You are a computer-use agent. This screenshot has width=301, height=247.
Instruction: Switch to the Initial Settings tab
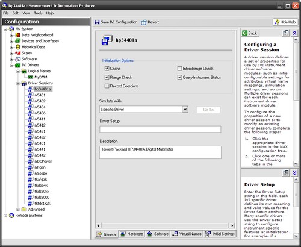[x=220, y=234]
